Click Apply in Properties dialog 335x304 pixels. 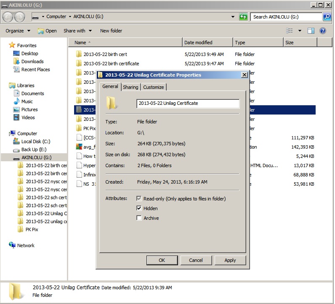(x=230, y=260)
